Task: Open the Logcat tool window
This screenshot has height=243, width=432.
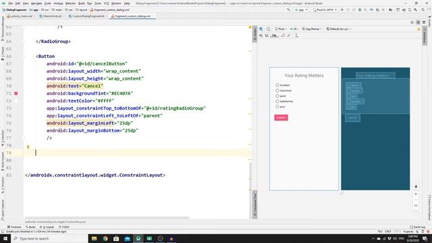Action: [47, 227]
